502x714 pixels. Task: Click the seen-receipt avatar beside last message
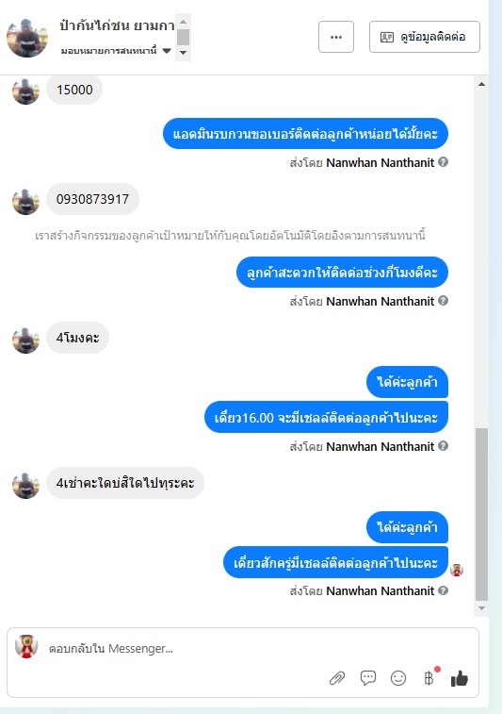pyautogui.click(x=457, y=570)
